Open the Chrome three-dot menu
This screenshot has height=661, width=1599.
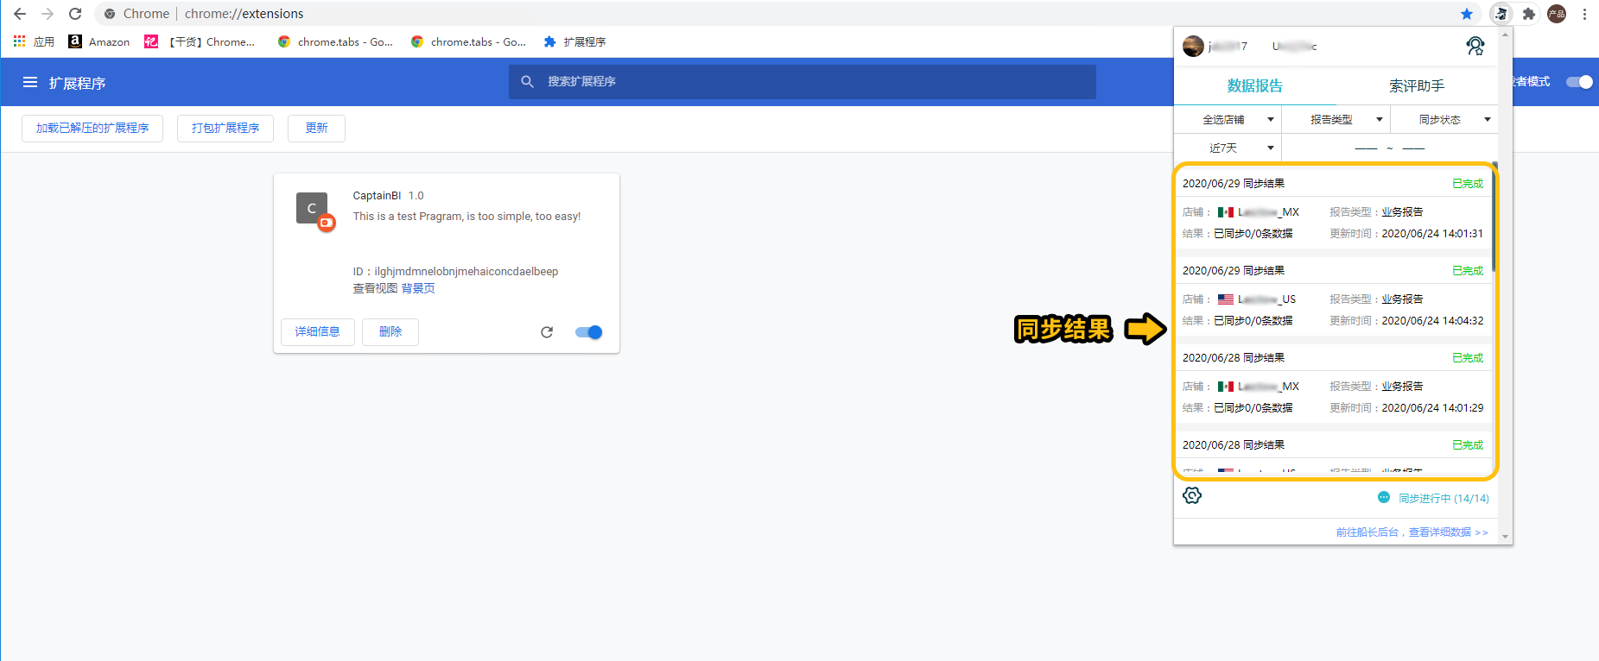click(x=1584, y=14)
